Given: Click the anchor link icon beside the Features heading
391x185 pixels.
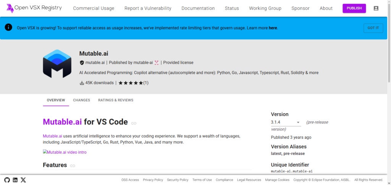Looking at the screenshot, I should 73,166.
